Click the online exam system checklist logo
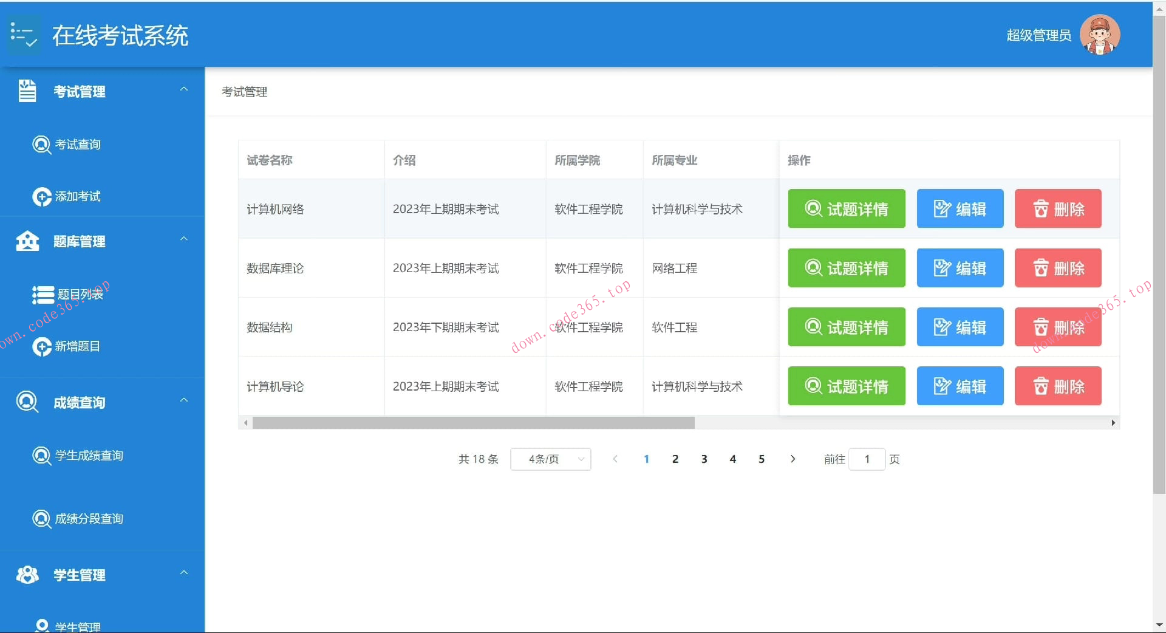 [x=24, y=34]
